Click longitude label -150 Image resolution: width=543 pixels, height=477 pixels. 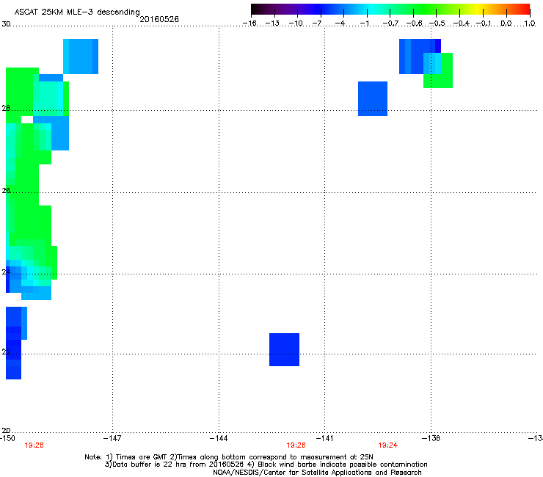[x=7, y=438]
